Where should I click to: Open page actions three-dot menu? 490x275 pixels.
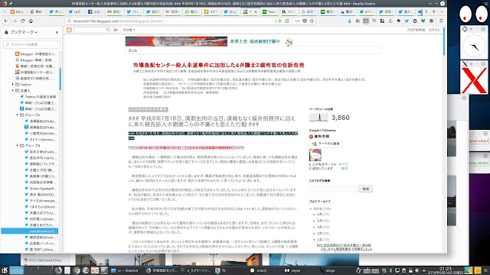click(x=297, y=21)
